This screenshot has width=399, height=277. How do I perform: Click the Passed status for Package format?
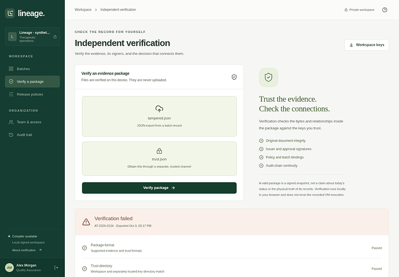tap(376, 248)
